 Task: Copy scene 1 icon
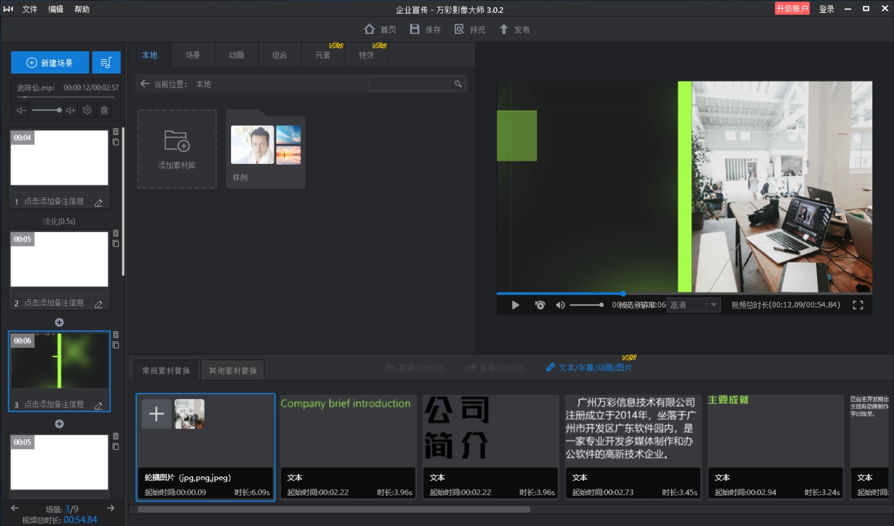(115, 142)
